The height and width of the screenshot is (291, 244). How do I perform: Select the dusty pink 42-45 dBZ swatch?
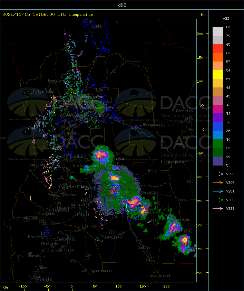[218, 101]
